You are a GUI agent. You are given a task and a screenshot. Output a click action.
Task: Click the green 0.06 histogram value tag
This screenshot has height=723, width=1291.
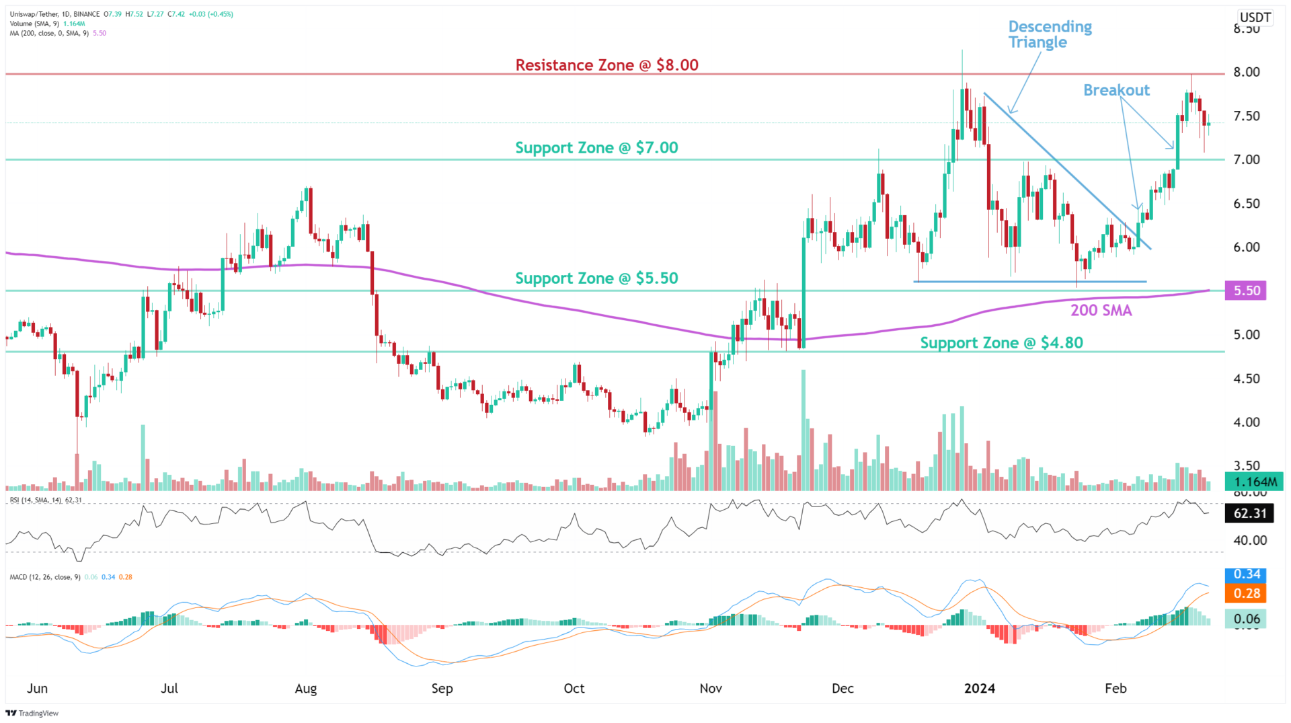pyautogui.click(x=1246, y=619)
